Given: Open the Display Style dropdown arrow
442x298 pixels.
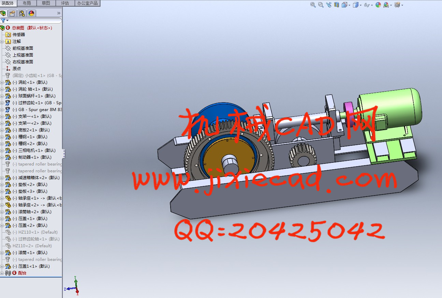Looking at the screenshot, I should [360, 5].
